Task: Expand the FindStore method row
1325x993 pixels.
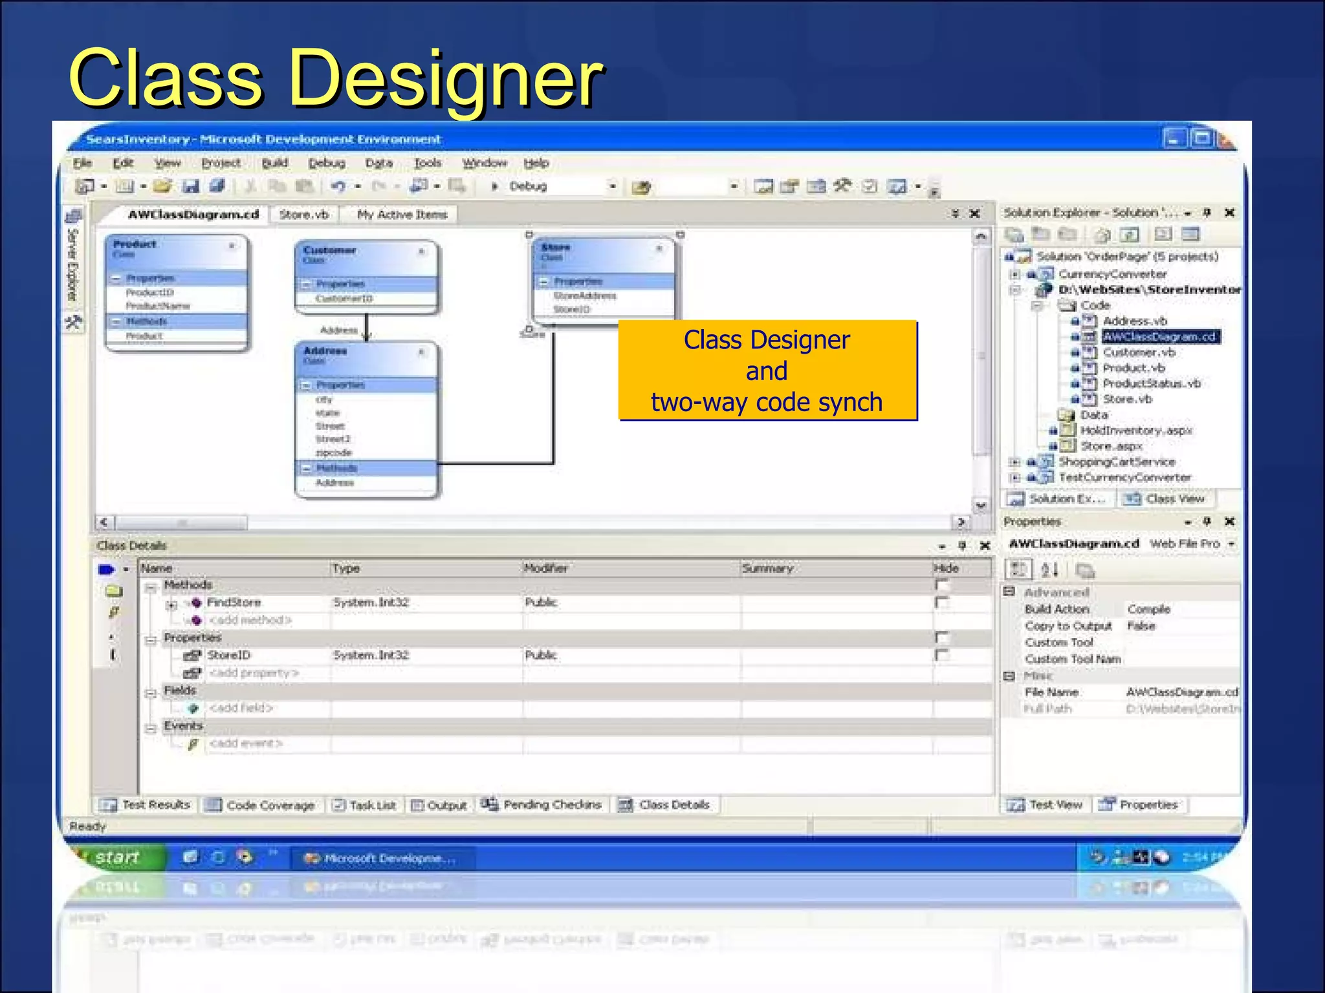Action: pos(171,605)
